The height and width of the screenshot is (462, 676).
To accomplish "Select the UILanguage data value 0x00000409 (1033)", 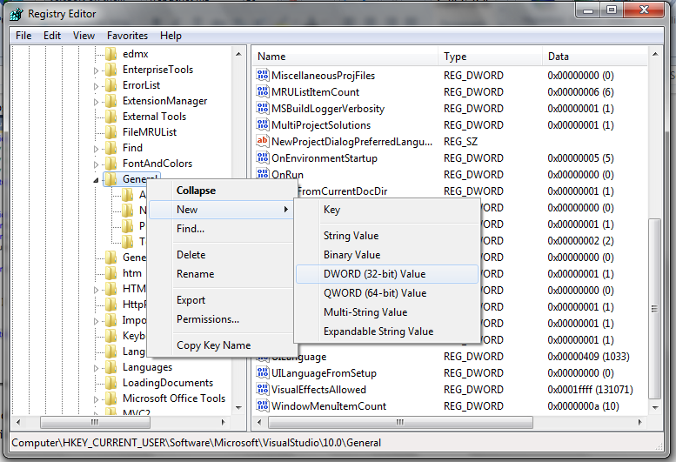I will click(588, 357).
